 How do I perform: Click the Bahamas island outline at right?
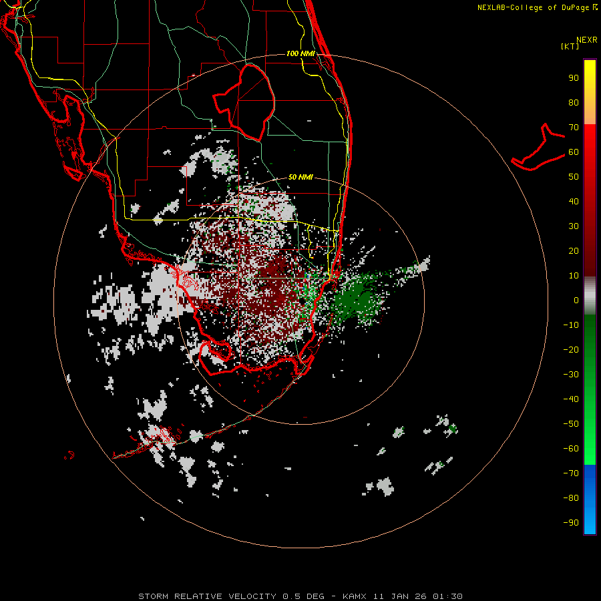(538, 148)
